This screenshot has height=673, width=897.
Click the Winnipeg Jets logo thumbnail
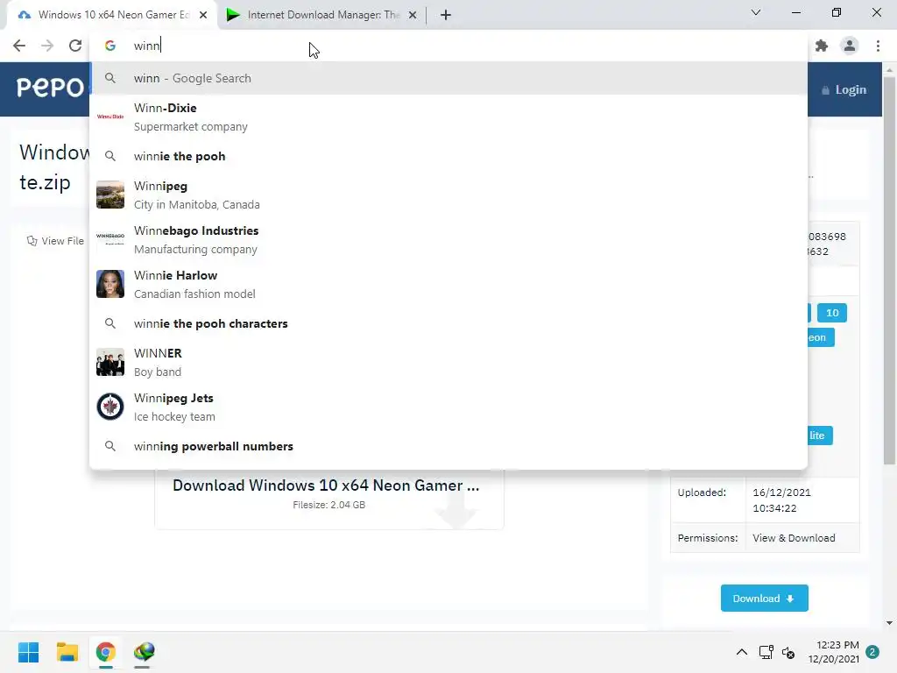(110, 407)
